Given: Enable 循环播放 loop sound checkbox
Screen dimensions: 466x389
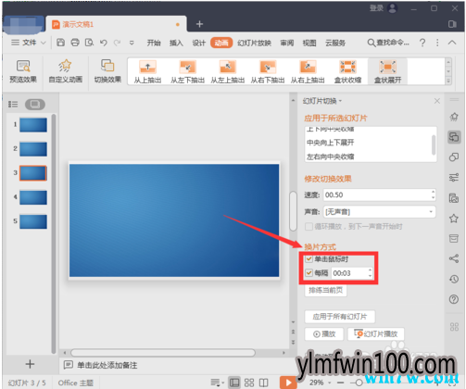Looking at the screenshot, I should tap(309, 227).
